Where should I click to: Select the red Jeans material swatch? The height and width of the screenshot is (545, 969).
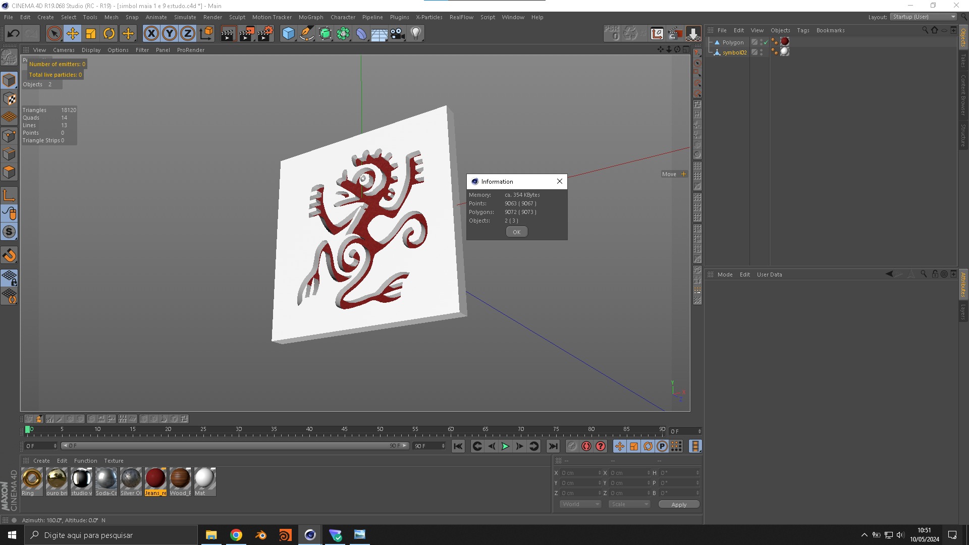pos(155,478)
